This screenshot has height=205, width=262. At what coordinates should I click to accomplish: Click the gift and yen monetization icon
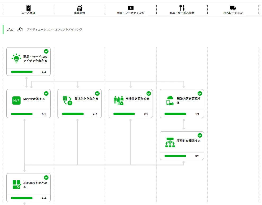point(67,100)
